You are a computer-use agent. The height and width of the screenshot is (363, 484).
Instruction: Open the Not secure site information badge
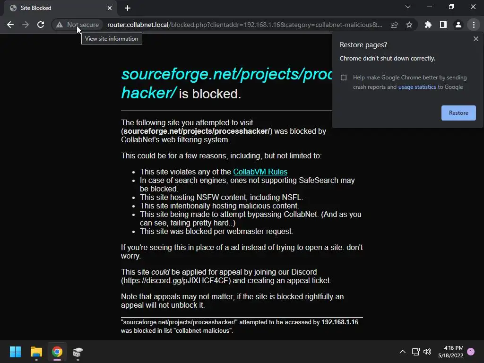coord(78,25)
